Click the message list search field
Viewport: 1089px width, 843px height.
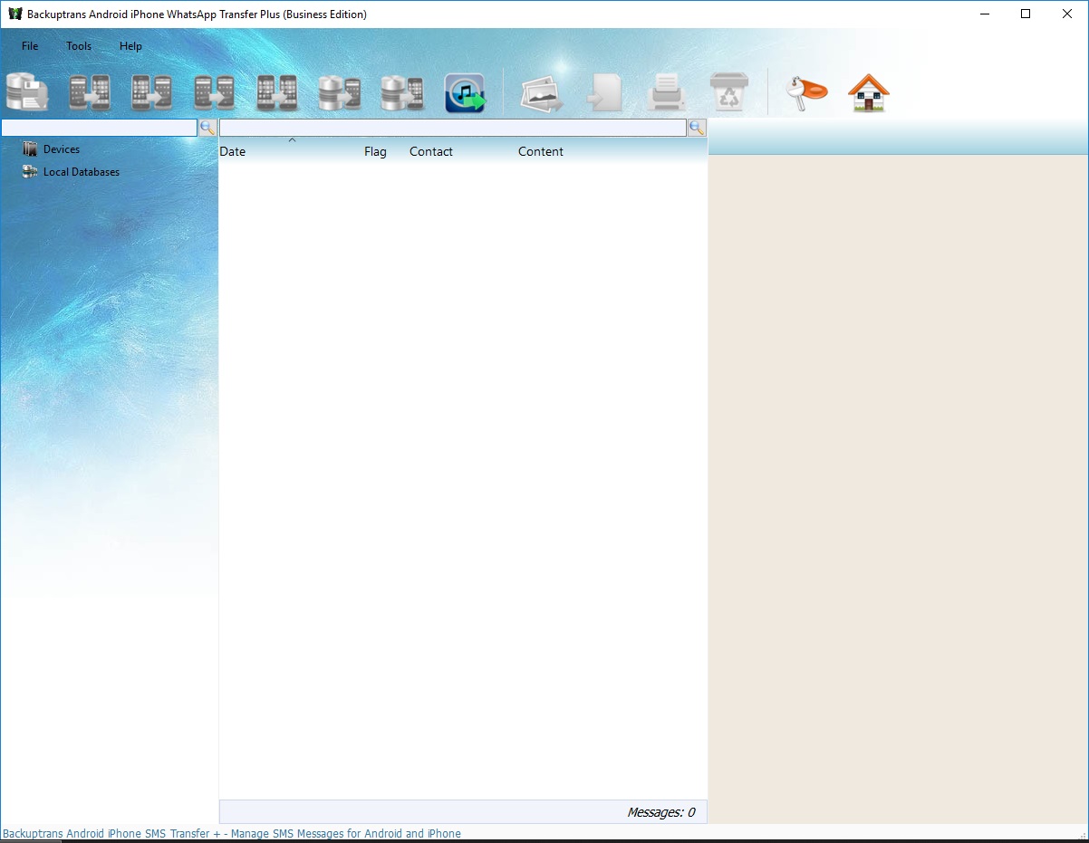453,128
